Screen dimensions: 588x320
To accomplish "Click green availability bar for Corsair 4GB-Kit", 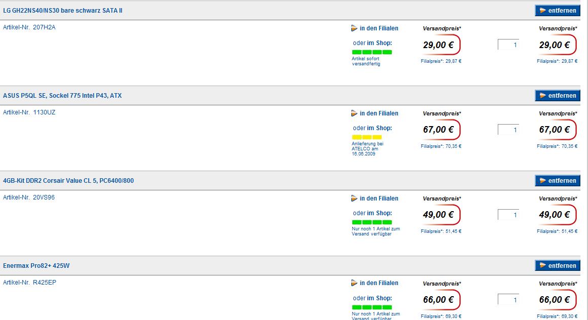I will pos(372,222).
